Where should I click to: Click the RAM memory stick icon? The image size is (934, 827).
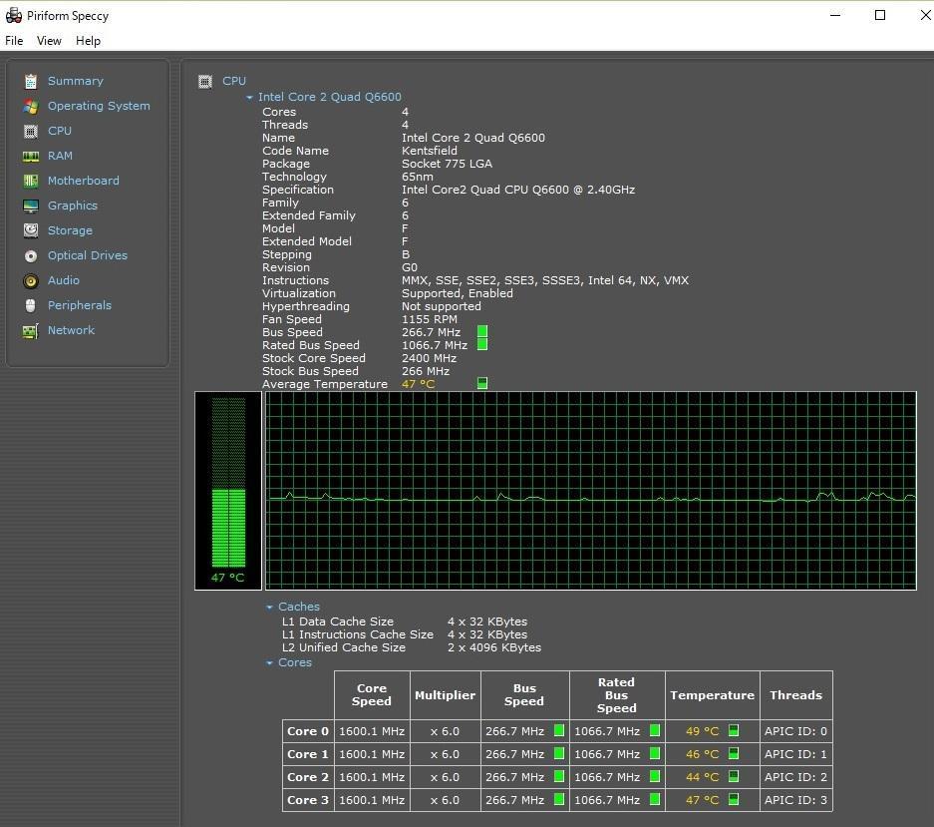coord(30,157)
